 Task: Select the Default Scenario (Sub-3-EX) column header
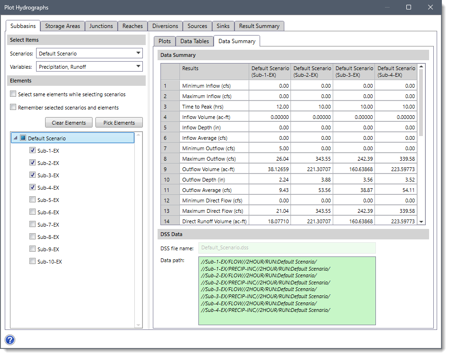coord(354,72)
